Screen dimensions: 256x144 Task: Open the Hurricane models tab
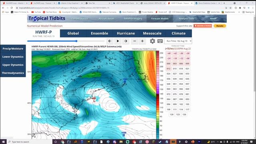[x=126, y=33]
